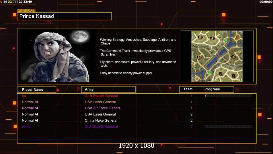
Task: Click the pink Normal AI player name
Action: [x=30, y=108]
